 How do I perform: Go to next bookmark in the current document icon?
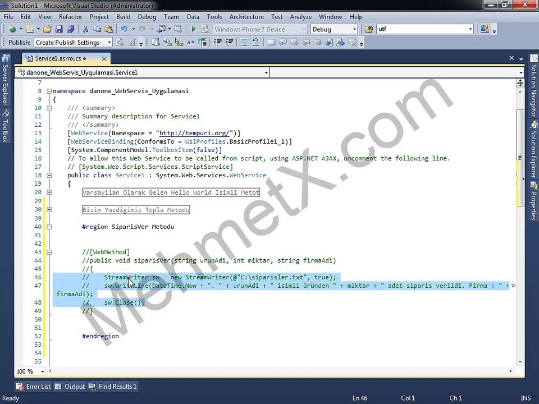click(341, 42)
